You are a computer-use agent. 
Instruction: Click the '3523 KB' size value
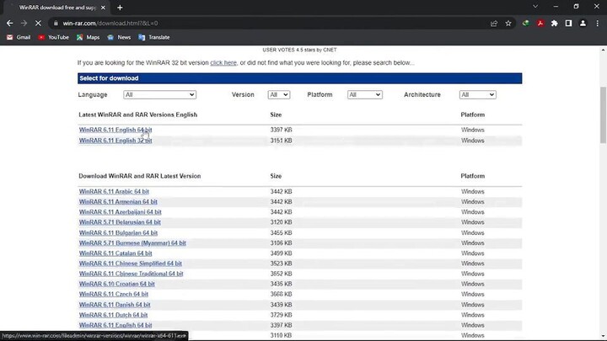(281, 264)
